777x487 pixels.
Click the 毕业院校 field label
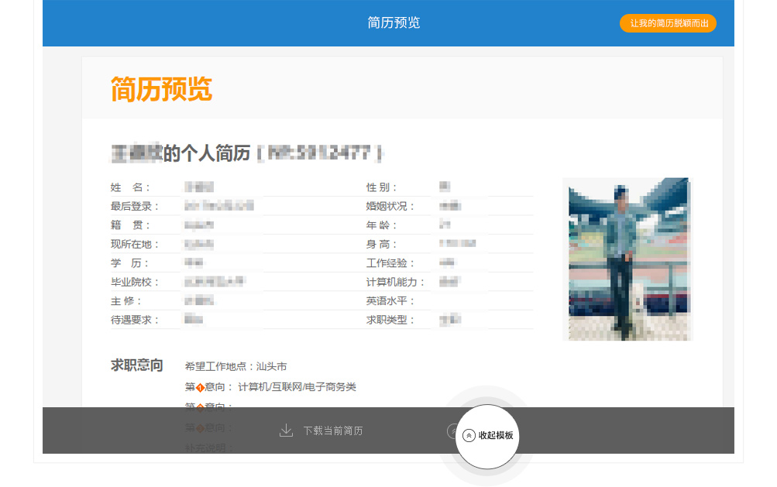(x=135, y=283)
